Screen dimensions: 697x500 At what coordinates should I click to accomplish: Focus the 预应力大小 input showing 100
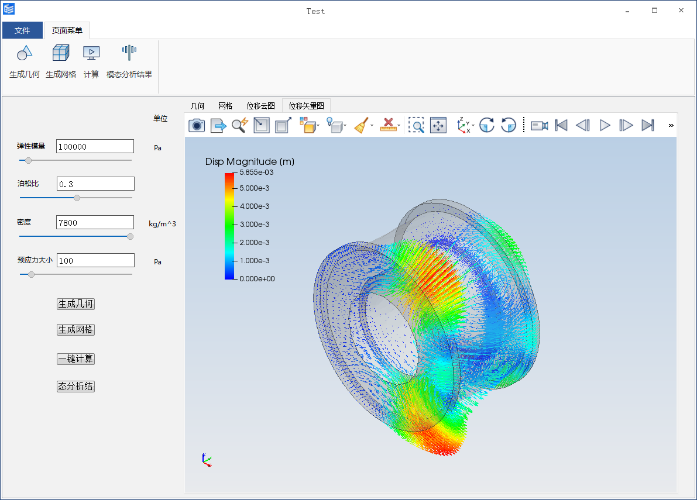point(95,260)
